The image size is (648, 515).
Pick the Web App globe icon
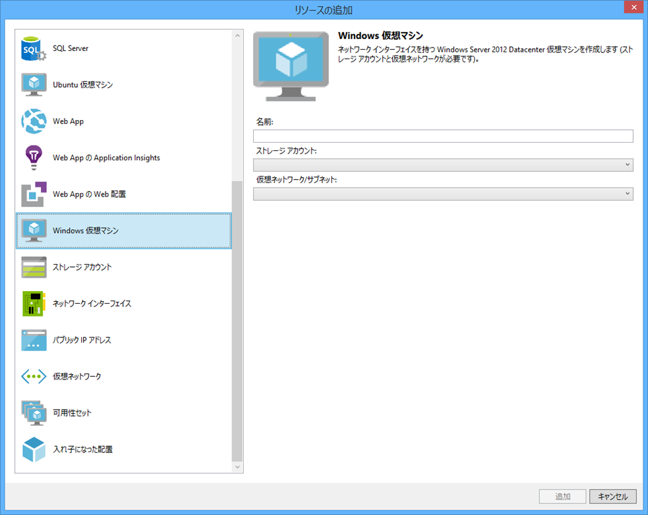34,121
